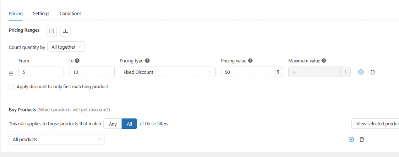Click the Pricing Ranges heading
The image size is (399, 157).
point(24,30)
